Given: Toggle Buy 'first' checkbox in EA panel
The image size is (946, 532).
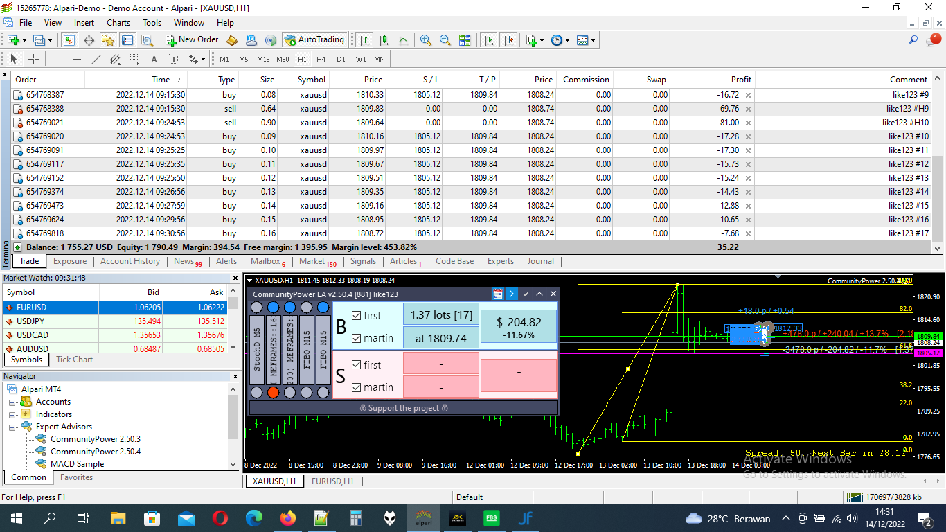Looking at the screenshot, I should point(356,315).
